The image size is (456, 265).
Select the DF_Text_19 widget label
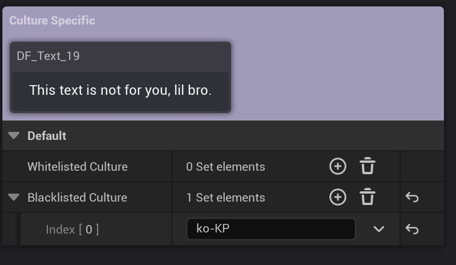[x=48, y=56]
